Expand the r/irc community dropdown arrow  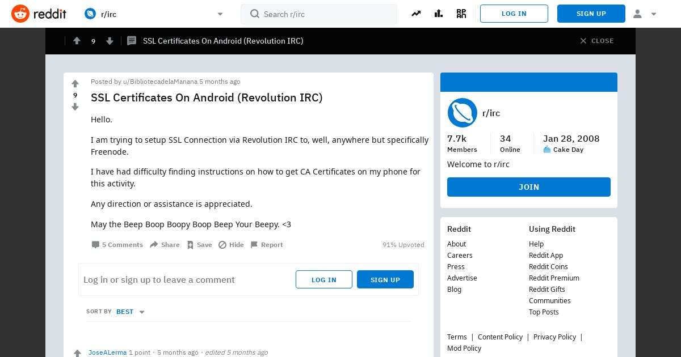(x=220, y=14)
